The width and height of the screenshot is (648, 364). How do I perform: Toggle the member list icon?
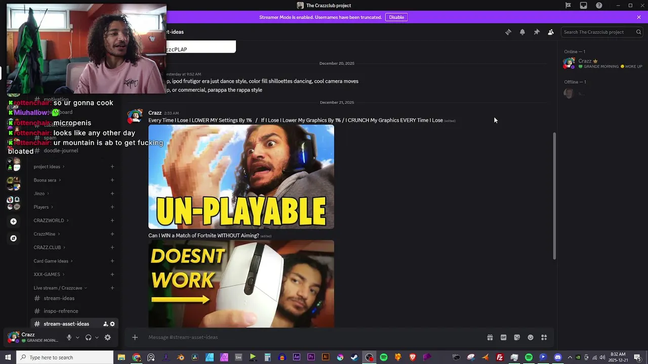pyautogui.click(x=551, y=32)
